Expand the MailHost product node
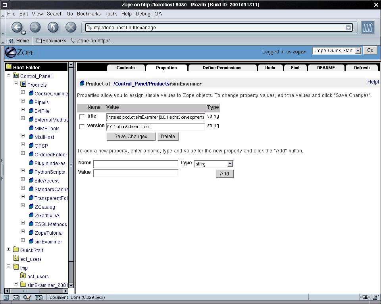 23,136
